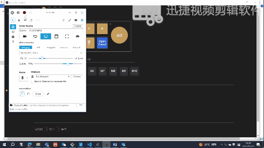
Task: Toggle Imgur screenshot upload
Action: coord(38,94)
